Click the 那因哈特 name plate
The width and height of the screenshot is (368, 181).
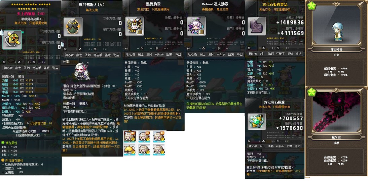[336, 50]
